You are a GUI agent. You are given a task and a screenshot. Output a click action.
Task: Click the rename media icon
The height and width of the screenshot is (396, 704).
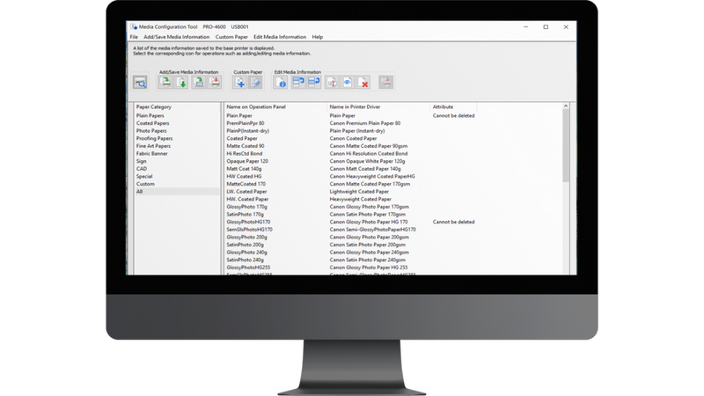[332, 82]
